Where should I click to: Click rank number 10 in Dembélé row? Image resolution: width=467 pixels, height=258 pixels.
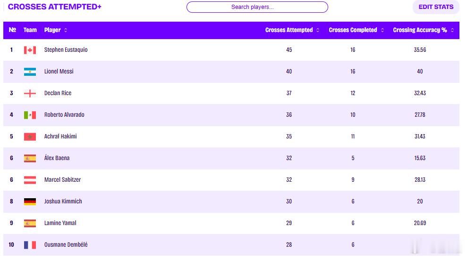click(x=11, y=245)
